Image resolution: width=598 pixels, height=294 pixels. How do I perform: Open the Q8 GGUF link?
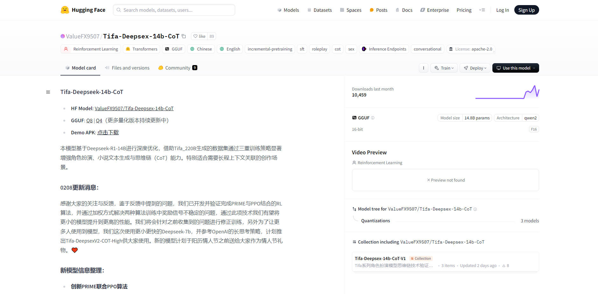[x=89, y=121]
